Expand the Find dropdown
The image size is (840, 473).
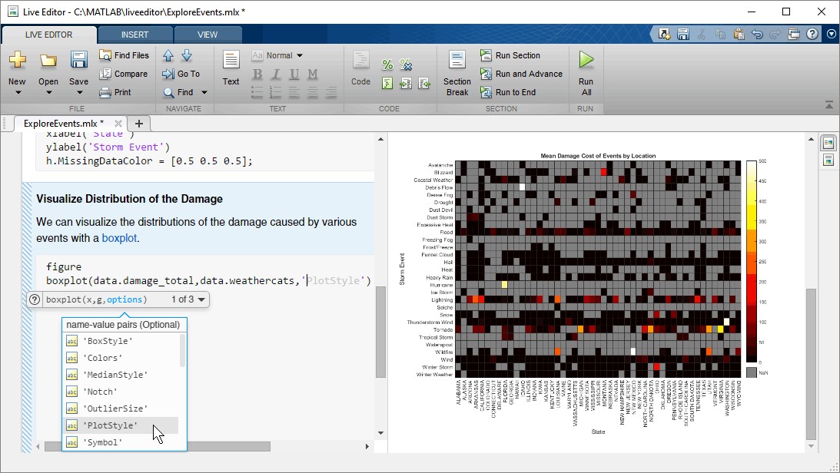202,92
